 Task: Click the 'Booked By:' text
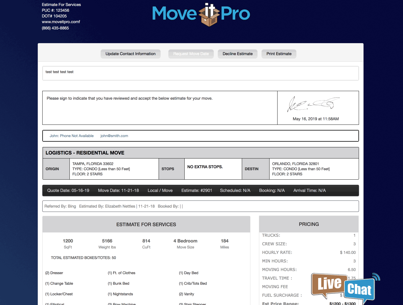[168, 206]
